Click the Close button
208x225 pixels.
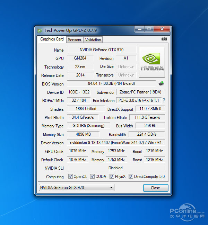tap(156, 188)
